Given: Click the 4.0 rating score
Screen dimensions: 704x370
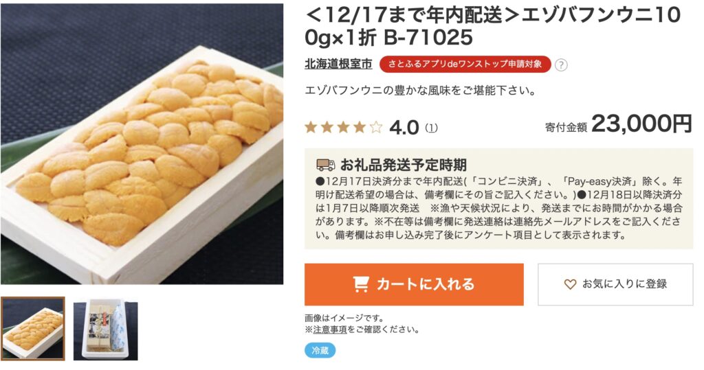Looking at the screenshot, I should click(404, 128).
